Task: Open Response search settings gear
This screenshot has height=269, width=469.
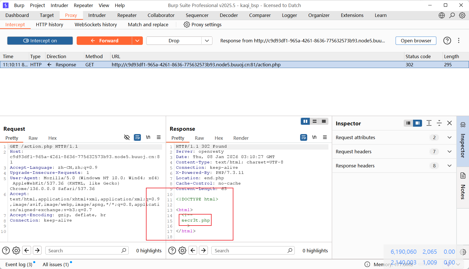Action: tap(182, 250)
